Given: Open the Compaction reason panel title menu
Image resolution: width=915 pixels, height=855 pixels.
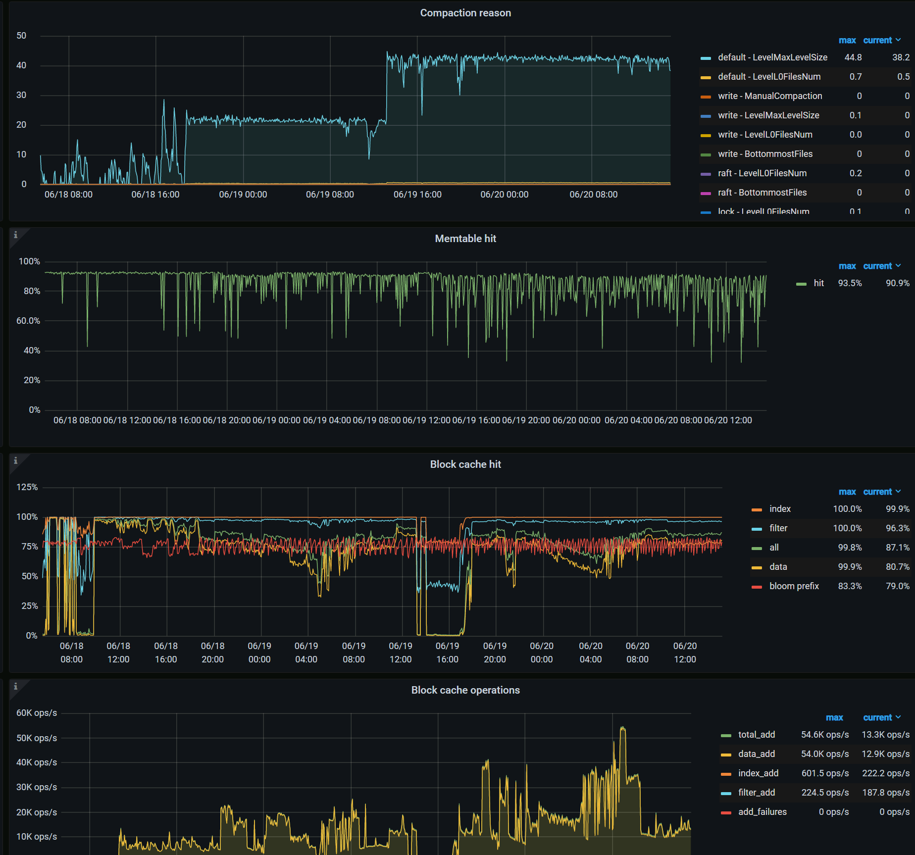Looking at the screenshot, I should 465,13.
